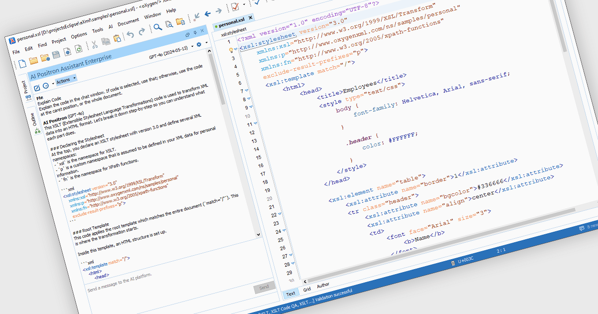Click the Send message button
The image size is (598, 314).
[x=264, y=287]
